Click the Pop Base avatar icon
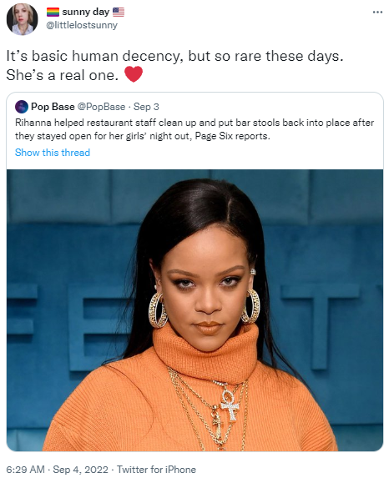The width and height of the screenshot is (389, 478). (22, 107)
